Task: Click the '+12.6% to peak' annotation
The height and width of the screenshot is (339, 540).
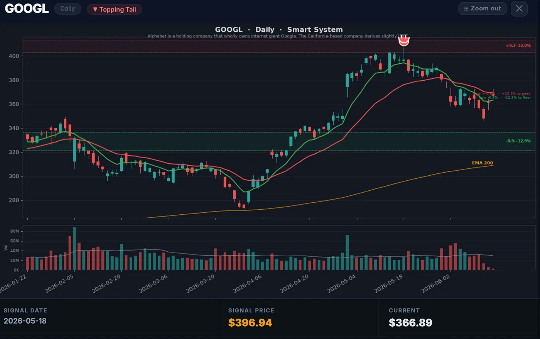Action: [516, 94]
